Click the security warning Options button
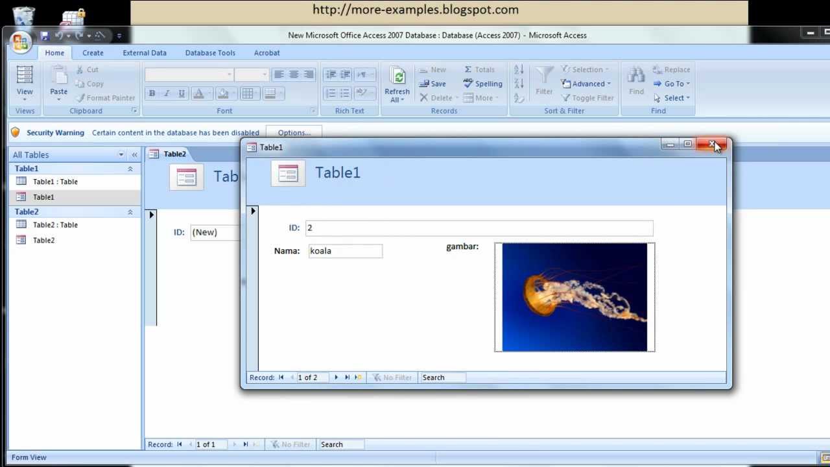This screenshot has width=830, height=467. click(294, 132)
